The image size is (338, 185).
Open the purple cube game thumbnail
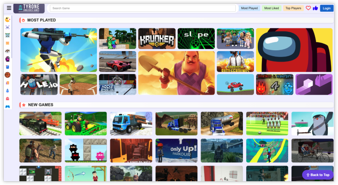314,84
